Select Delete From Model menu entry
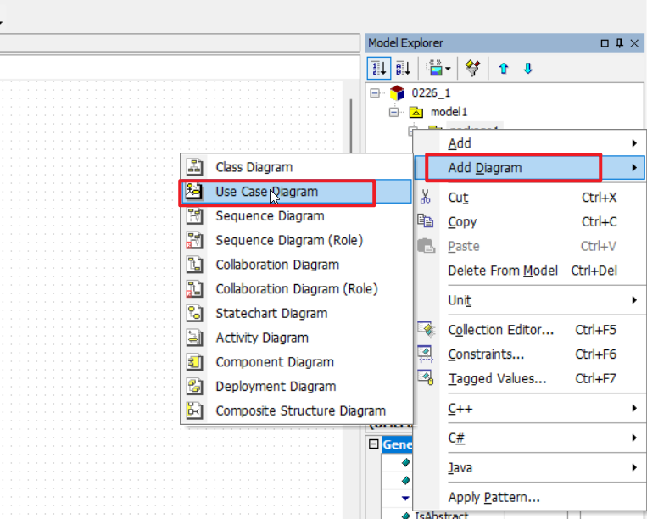 (529, 271)
